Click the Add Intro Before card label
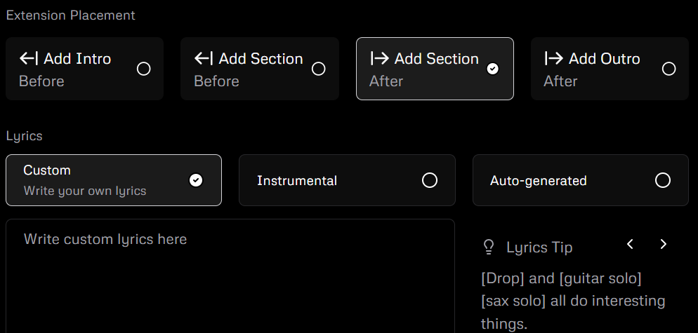 76,59
